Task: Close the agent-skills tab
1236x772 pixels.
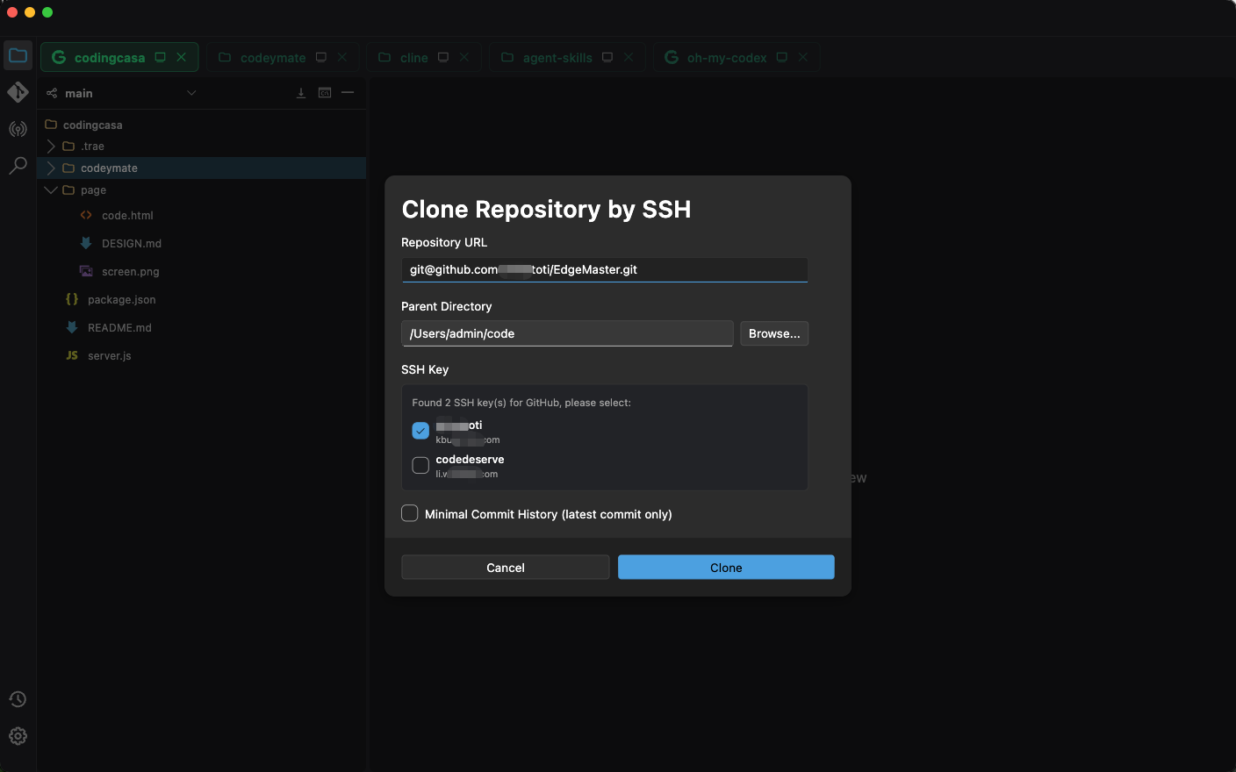Action: [629, 57]
